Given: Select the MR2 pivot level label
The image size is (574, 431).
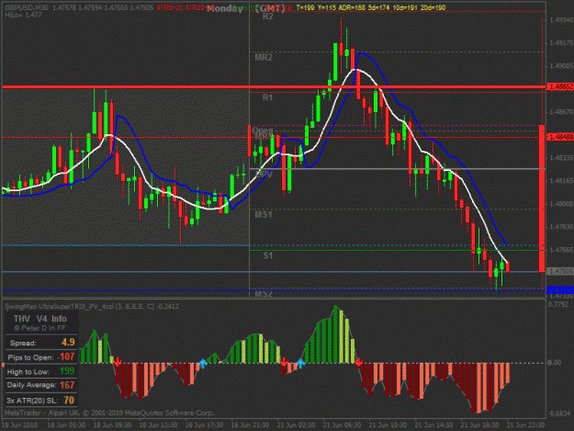Looking at the screenshot, I should click(264, 58).
